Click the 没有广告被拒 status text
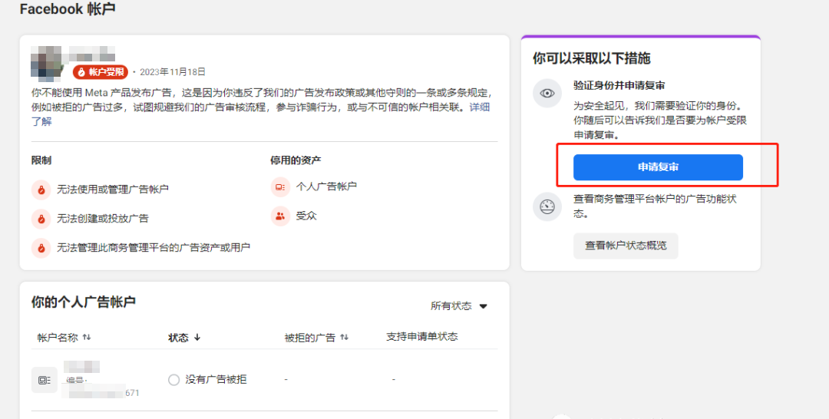 click(x=216, y=379)
